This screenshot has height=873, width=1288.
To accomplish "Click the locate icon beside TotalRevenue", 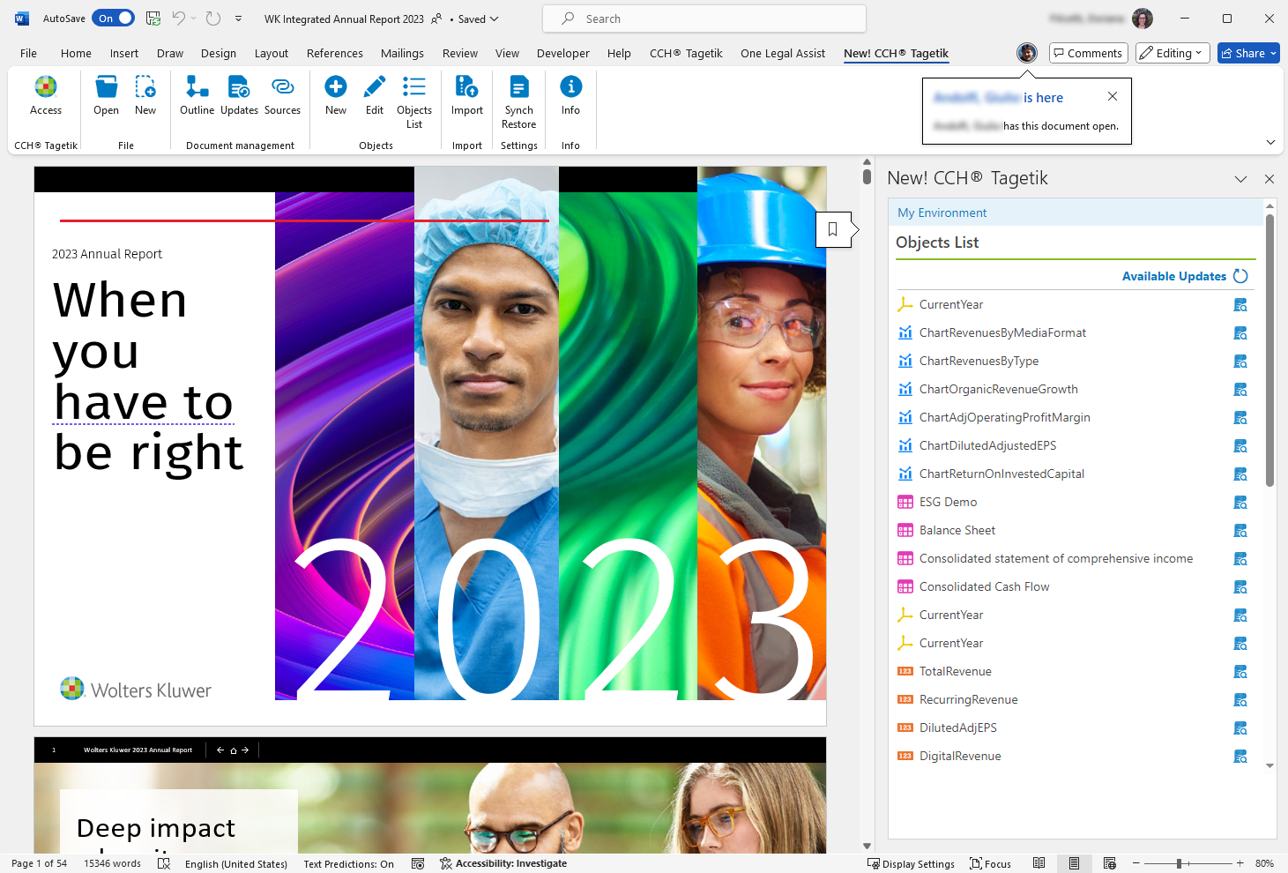I will 1240,672.
